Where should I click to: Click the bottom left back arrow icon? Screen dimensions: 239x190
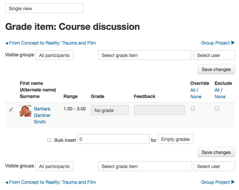pyautogui.click(x=7, y=182)
